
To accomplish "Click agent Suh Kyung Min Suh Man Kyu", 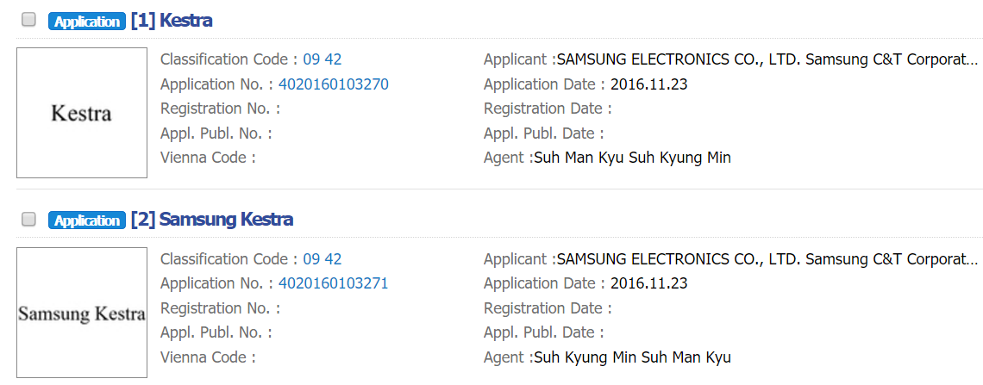I will pos(632,357).
